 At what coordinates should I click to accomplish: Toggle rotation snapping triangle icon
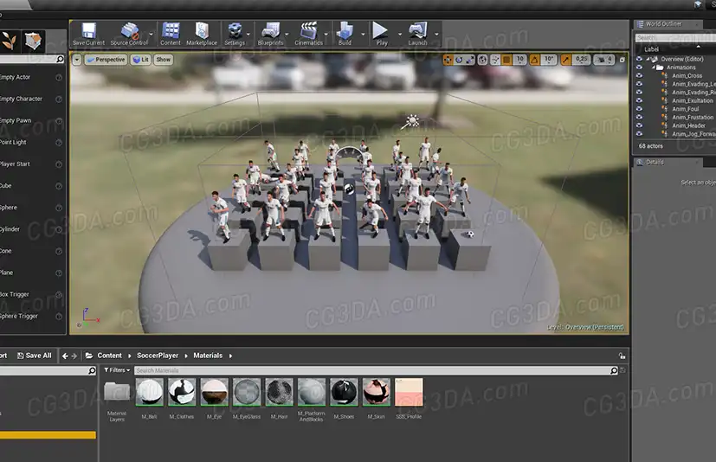click(535, 60)
